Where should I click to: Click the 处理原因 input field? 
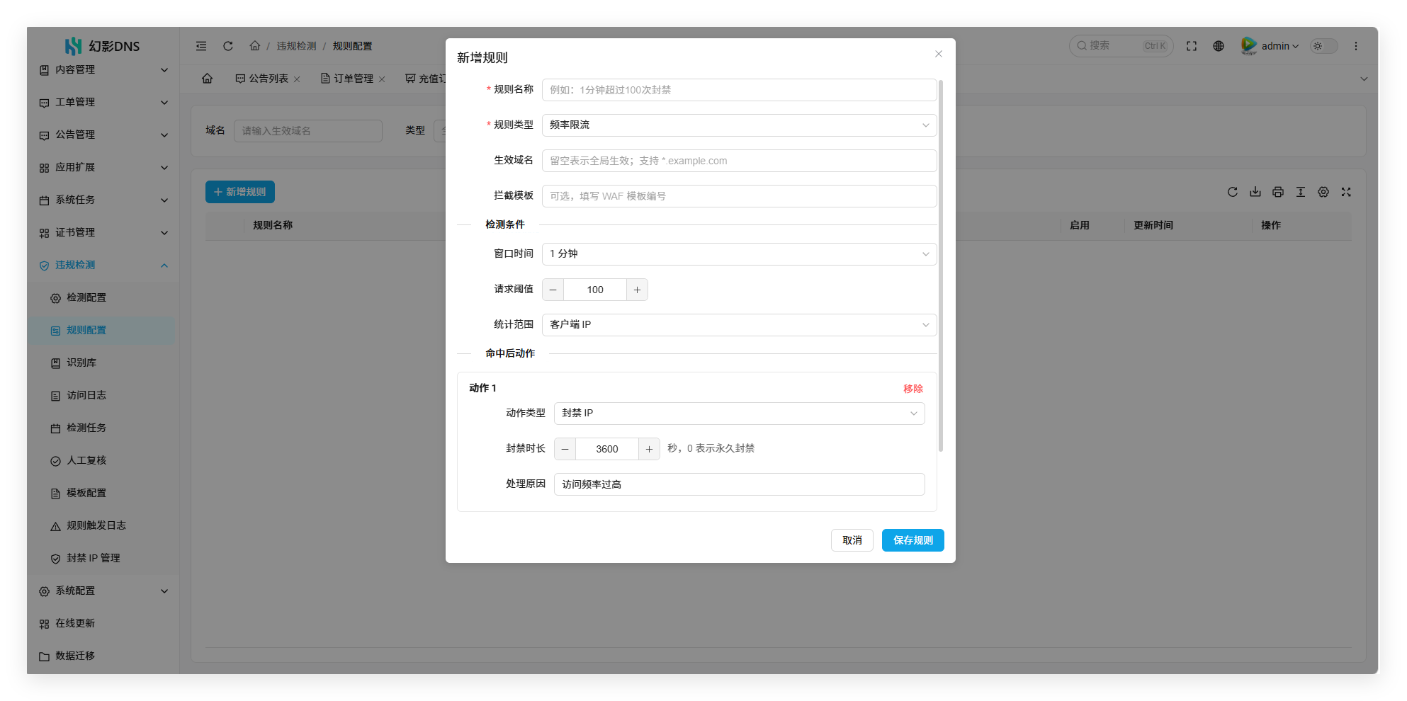point(739,484)
